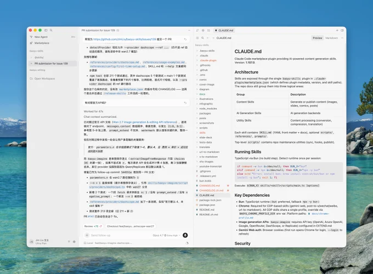Open Wan 2.7 image generation API reference link
Screen dimensions: 373x274
coord(145,122)
